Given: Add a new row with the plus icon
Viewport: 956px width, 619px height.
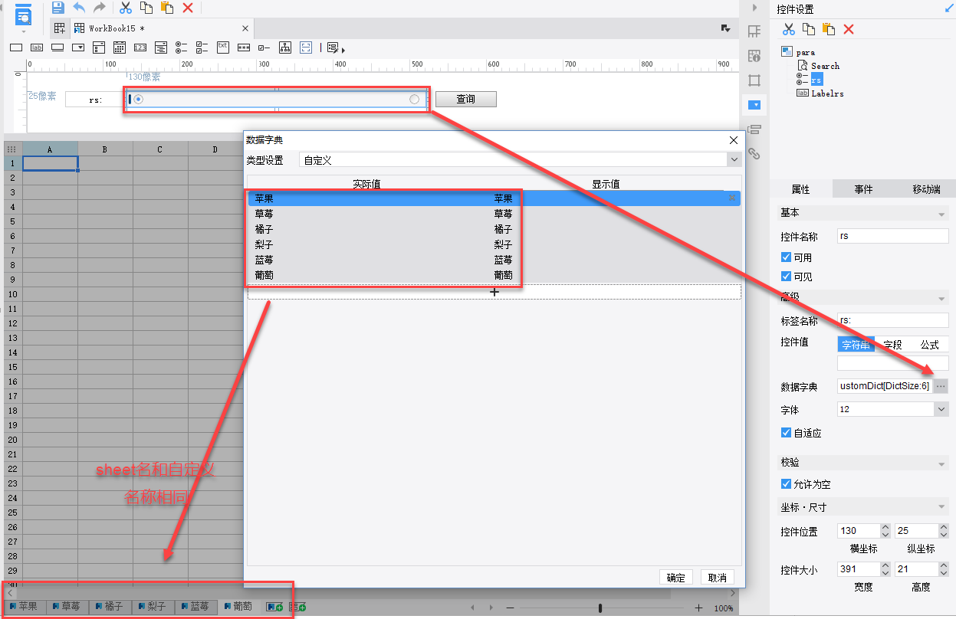Looking at the screenshot, I should tap(494, 292).
